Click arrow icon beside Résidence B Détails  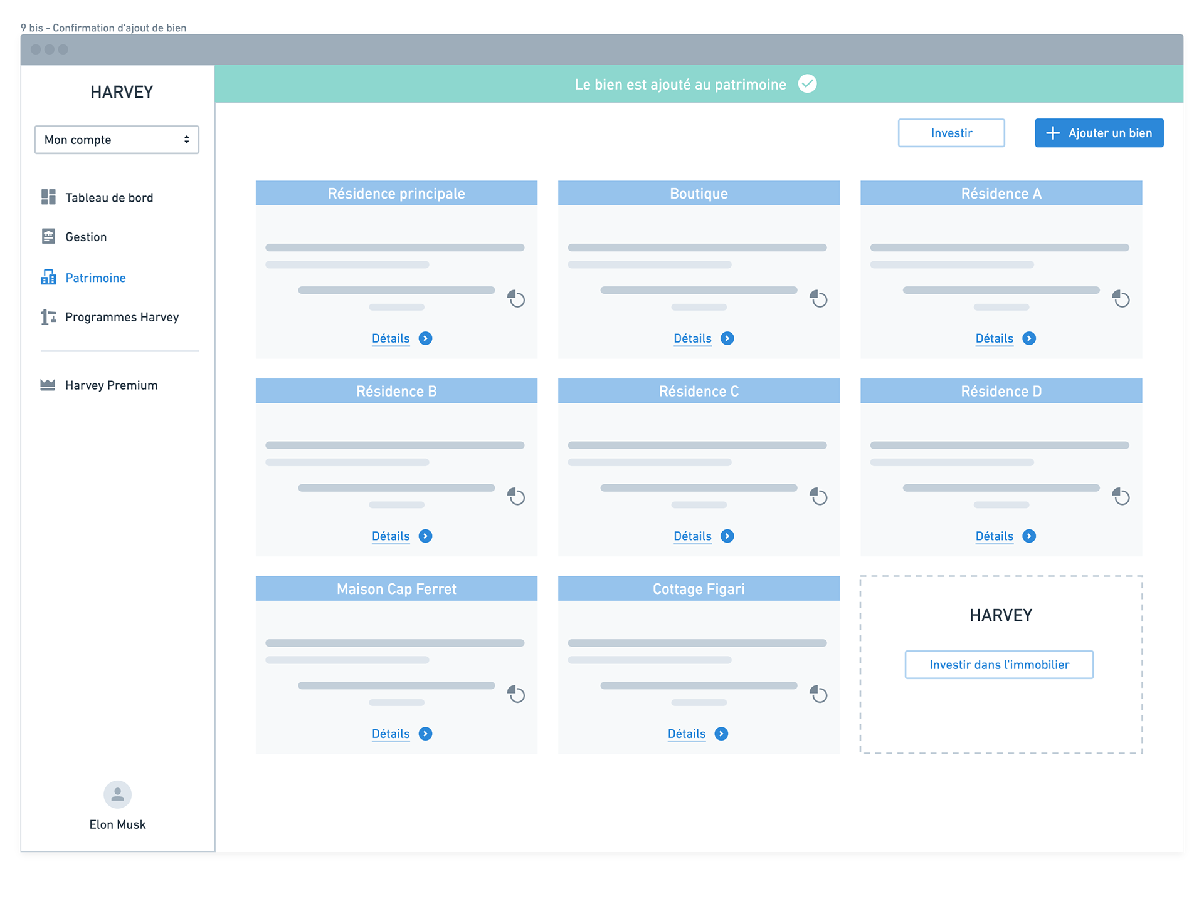pos(425,536)
